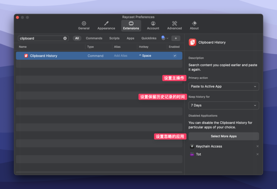
Task: Expand the Keep history for dropdown
Action: pos(223,106)
